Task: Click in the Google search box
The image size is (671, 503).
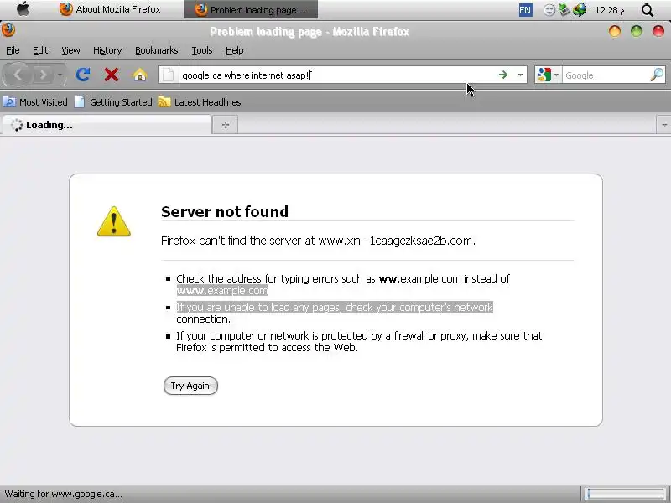Action: tap(606, 75)
